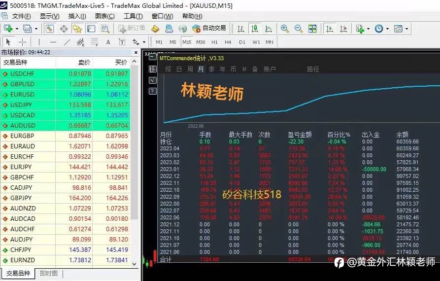Select the 交易品种 bottom tab
The width and height of the screenshot is (440, 281).
pyautogui.click(x=18, y=273)
